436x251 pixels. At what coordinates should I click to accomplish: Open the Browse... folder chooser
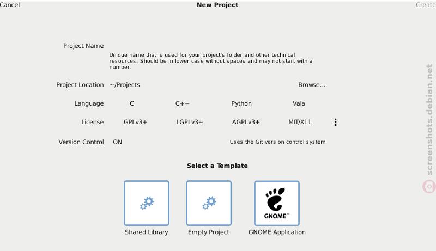point(312,85)
